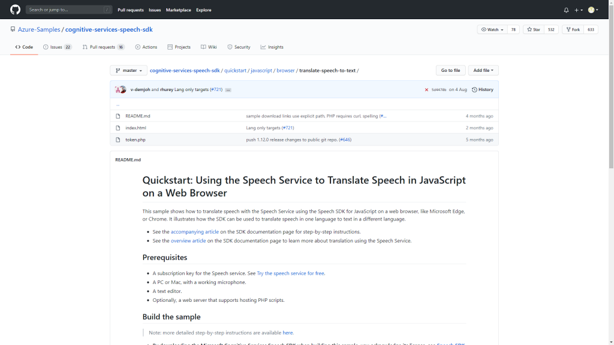Open the Insights tab

(272, 47)
